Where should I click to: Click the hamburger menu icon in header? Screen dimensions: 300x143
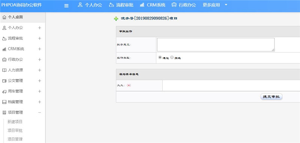tap(66, 6)
